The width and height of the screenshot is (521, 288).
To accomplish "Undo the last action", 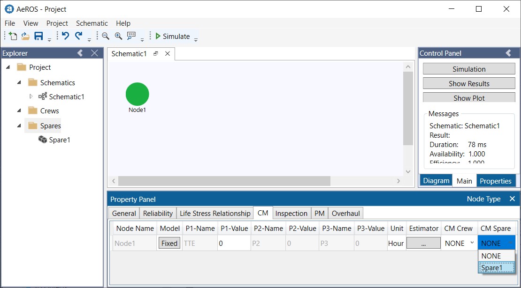I will click(65, 37).
